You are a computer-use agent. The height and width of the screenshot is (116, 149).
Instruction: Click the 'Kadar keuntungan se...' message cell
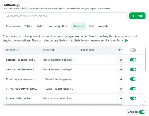point(58,79)
